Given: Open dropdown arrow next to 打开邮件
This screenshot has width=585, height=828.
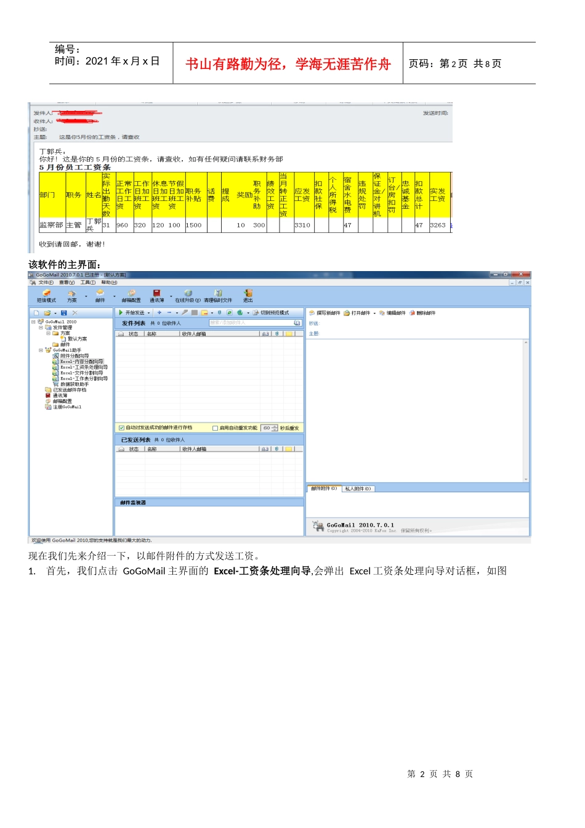Looking at the screenshot, I should [374, 314].
